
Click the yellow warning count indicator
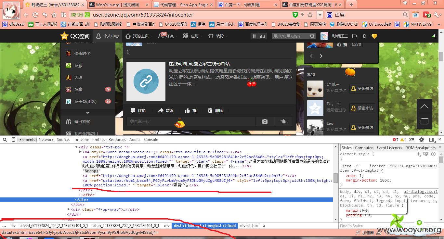point(403,140)
